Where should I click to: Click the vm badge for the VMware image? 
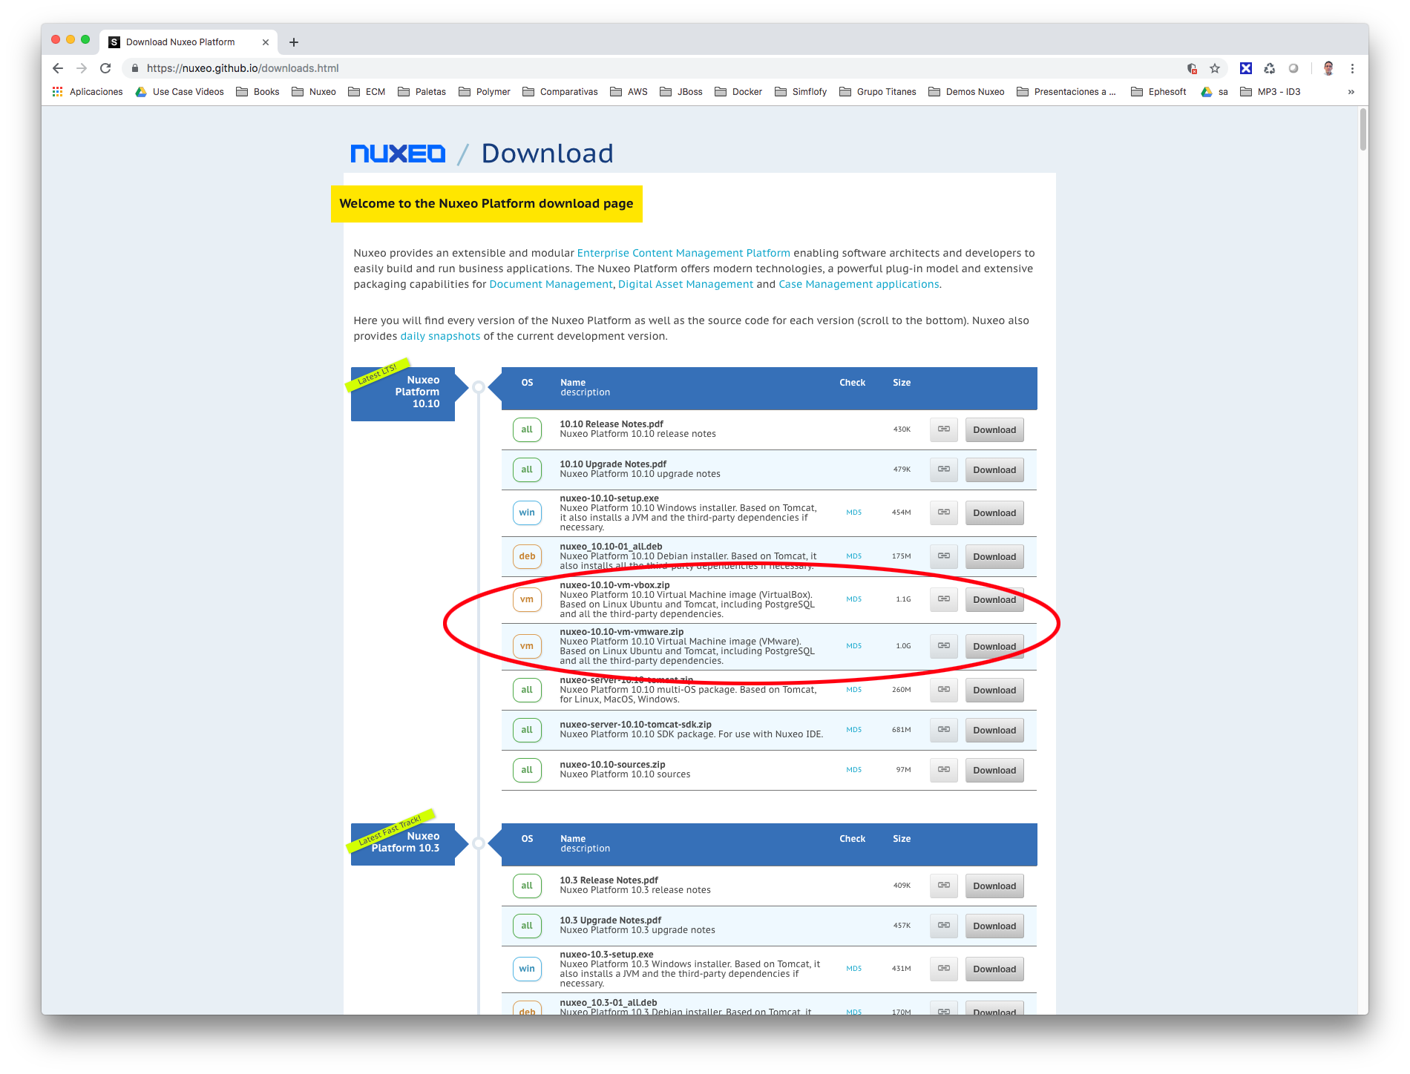527,646
